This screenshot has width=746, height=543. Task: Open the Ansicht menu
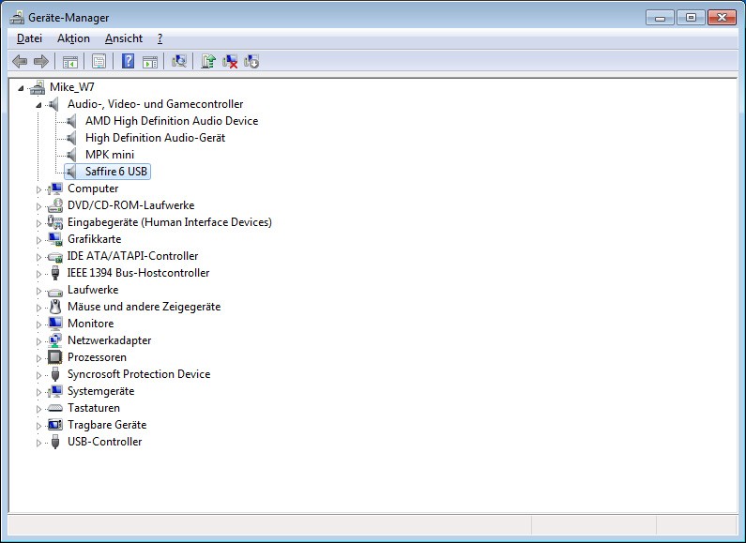pyautogui.click(x=124, y=38)
